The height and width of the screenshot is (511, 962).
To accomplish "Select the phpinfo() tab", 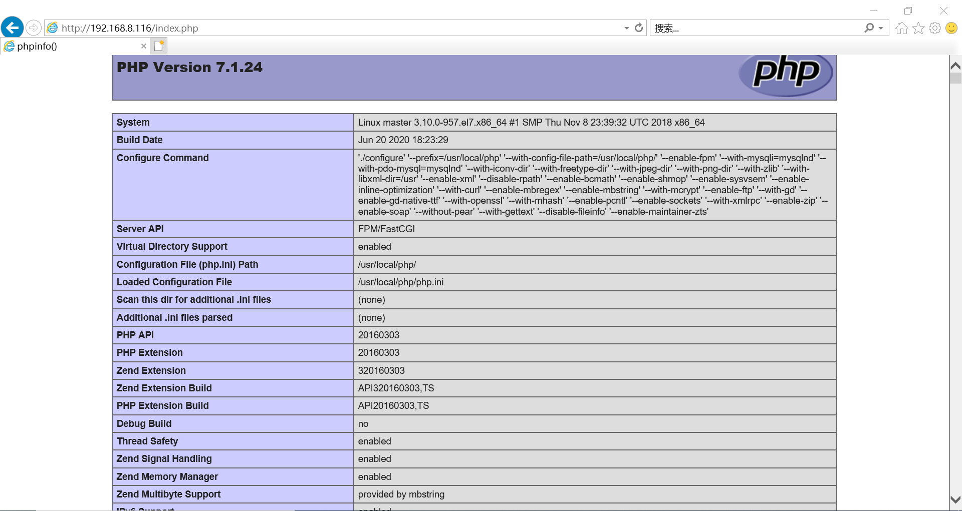I will (x=75, y=46).
